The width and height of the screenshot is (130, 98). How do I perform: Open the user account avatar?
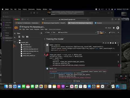tap(118, 28)
